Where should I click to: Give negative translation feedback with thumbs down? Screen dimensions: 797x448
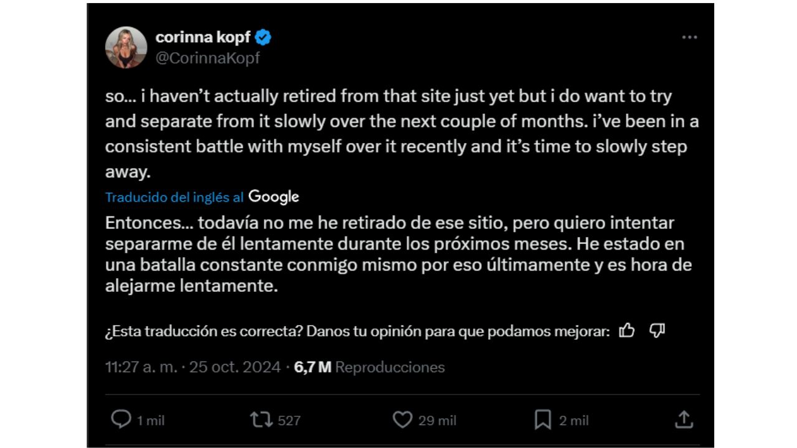coord(658,330)
